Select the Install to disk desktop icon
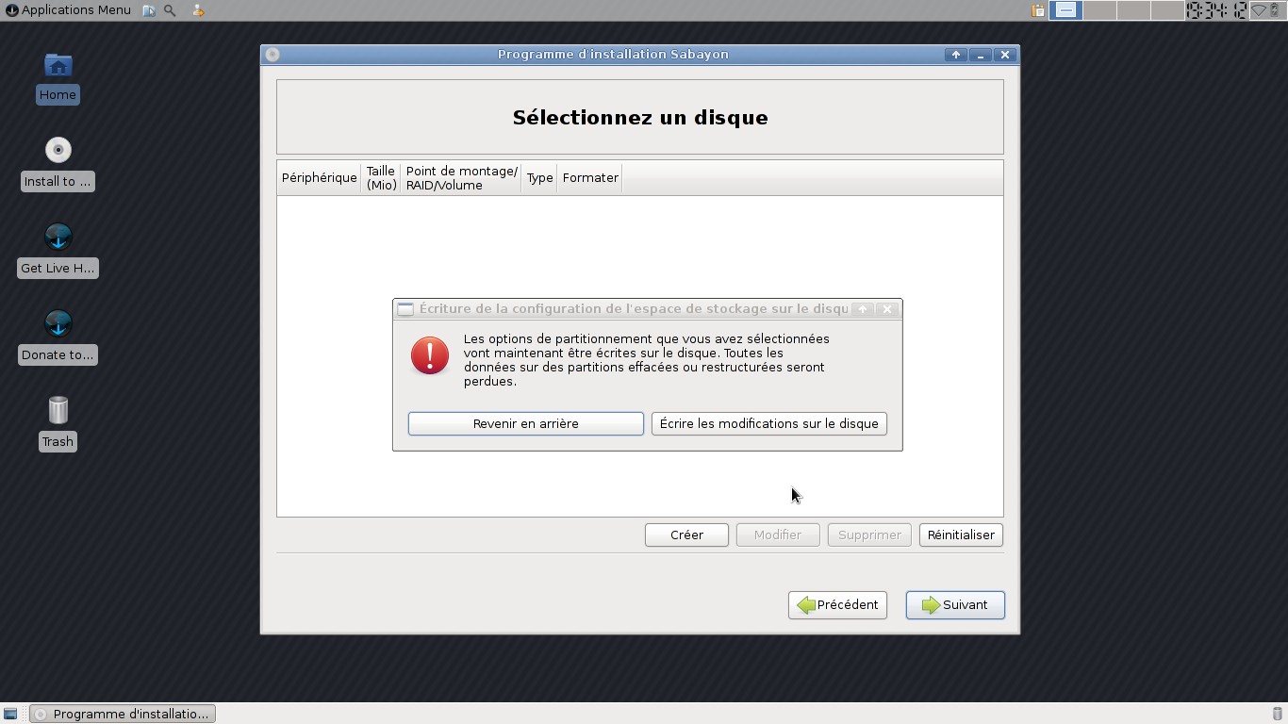The width and height of the screenshot is (1288, 724). tap(58, 164)
